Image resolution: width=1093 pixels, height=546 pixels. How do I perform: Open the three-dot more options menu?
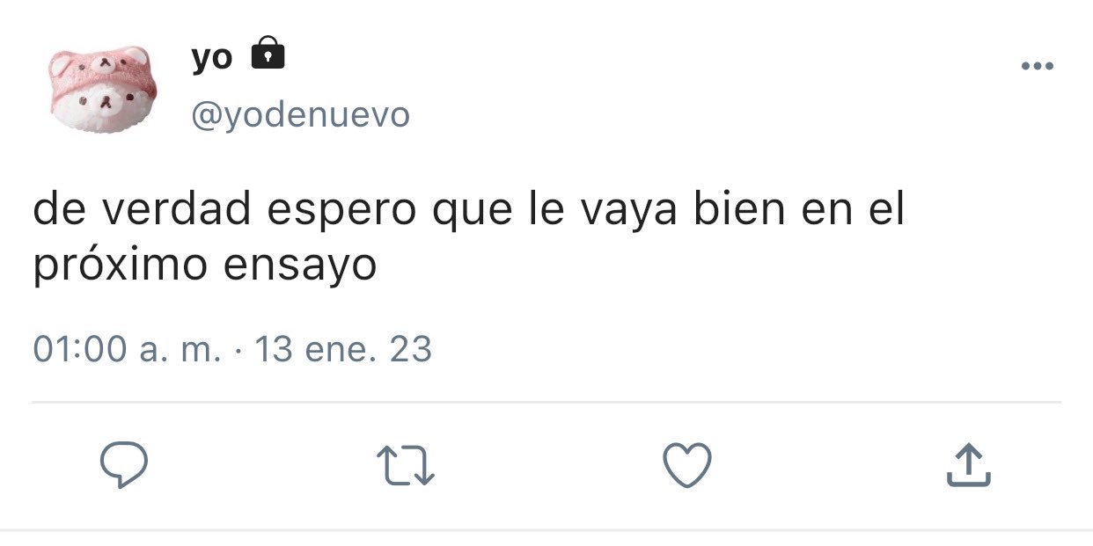point(1037,66)
